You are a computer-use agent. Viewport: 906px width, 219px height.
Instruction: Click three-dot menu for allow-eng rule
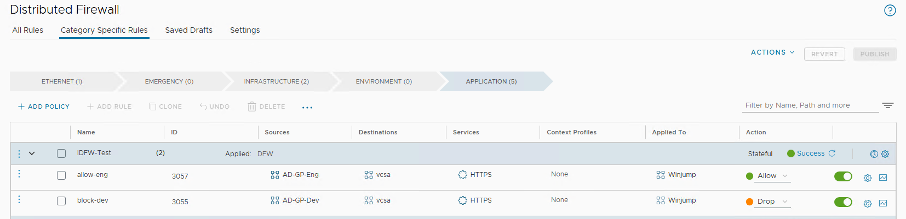tap(19, 174)
